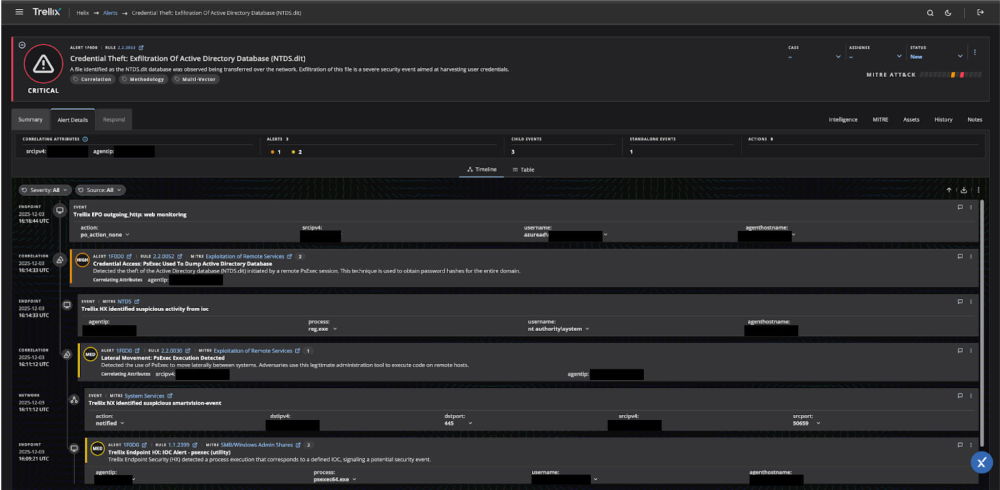The width and height of the screenshot is (1000, 490).
Task: Open the blue Trellix assistant button
Action: point(981,462)
